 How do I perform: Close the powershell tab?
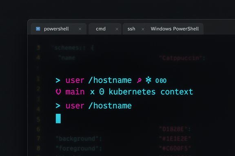click(x=80, y=29)
